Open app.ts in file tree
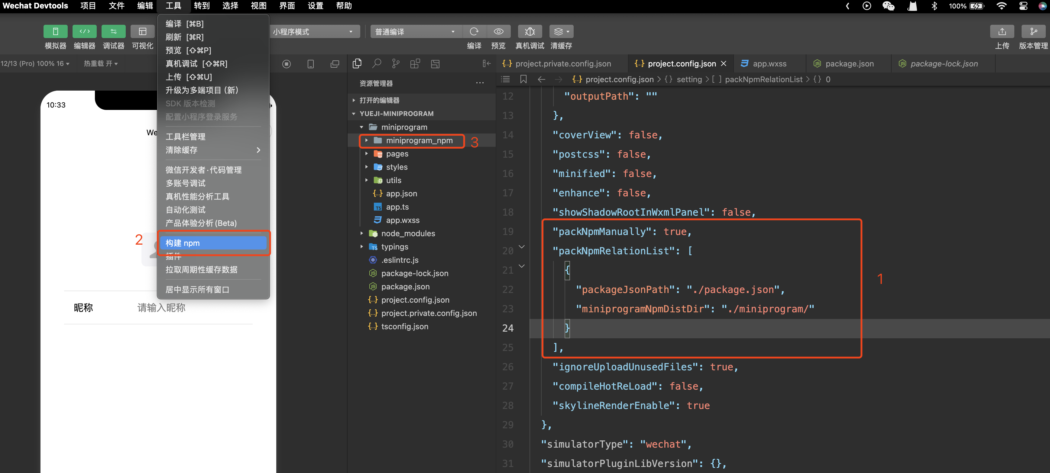 422,207
